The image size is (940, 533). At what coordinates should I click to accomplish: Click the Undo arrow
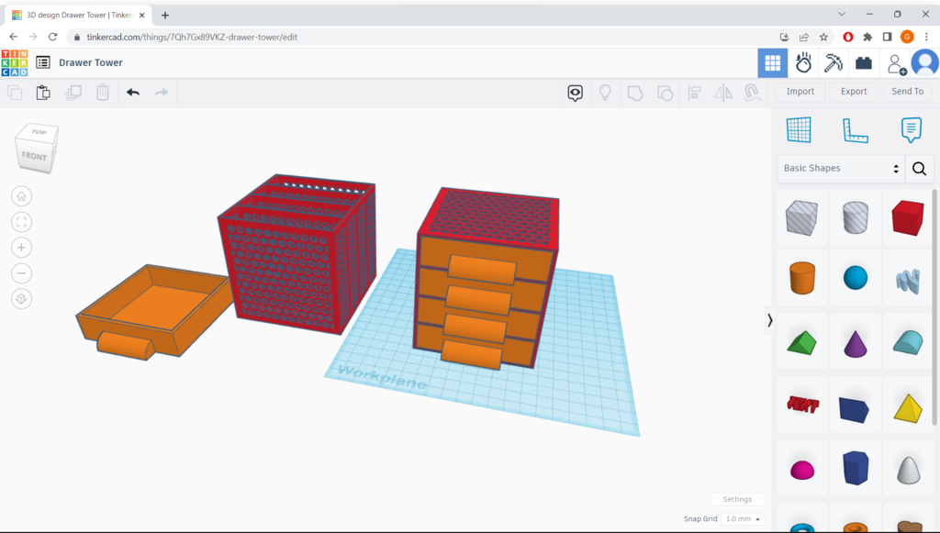[131, 92]
